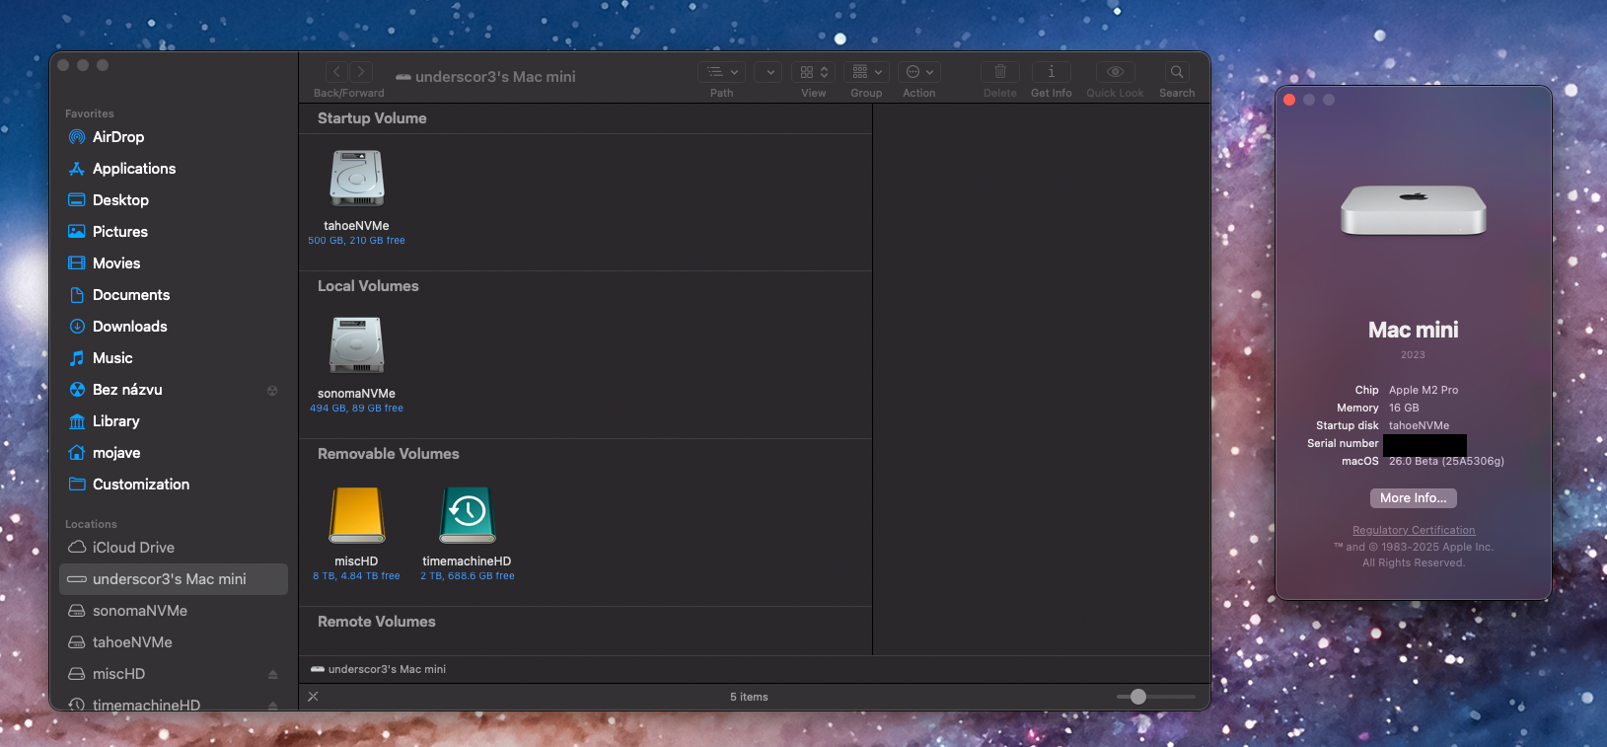1607x747 pixels.
Task: Click the Remote Volumes section header
Action: click(x=377, y=622)
